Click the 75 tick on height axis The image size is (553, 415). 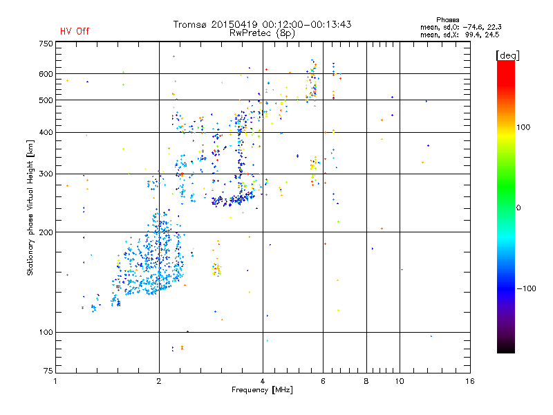click(x=48, y=371)
